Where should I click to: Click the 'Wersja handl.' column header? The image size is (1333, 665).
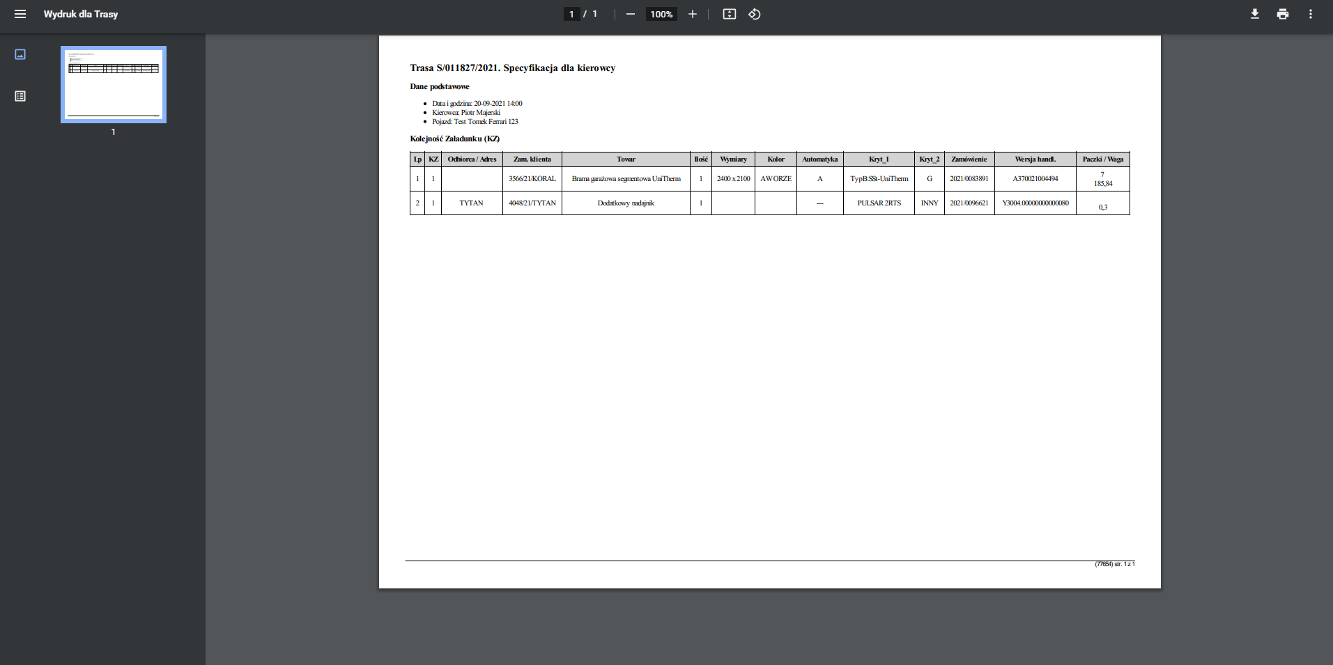point(1035,159)
